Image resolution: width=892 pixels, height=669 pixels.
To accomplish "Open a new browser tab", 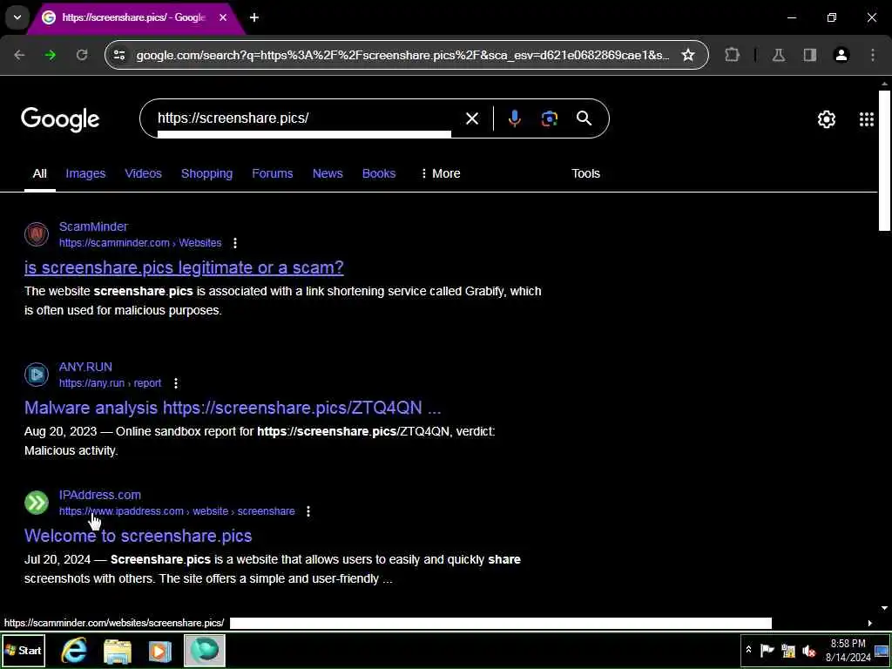I will pyautogui.click(x=254, y=17).
